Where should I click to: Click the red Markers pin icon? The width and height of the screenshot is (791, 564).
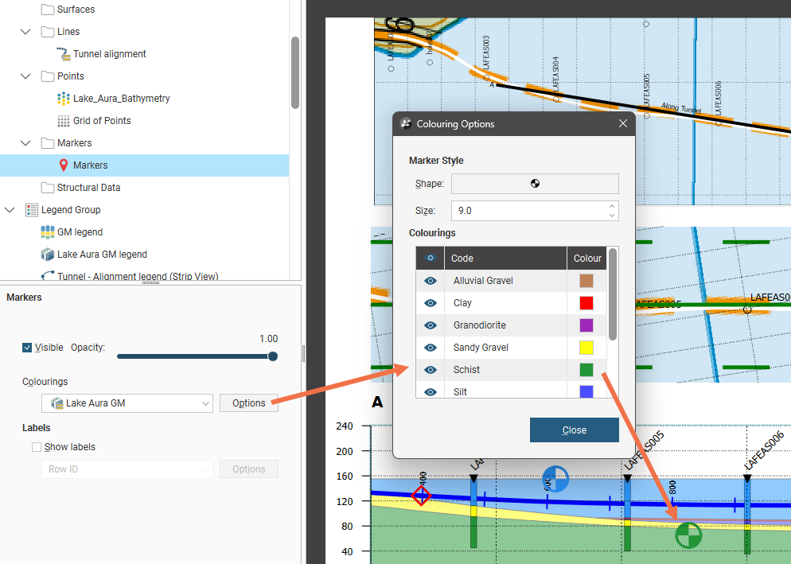pyautogui.click(x=64, y=165)
